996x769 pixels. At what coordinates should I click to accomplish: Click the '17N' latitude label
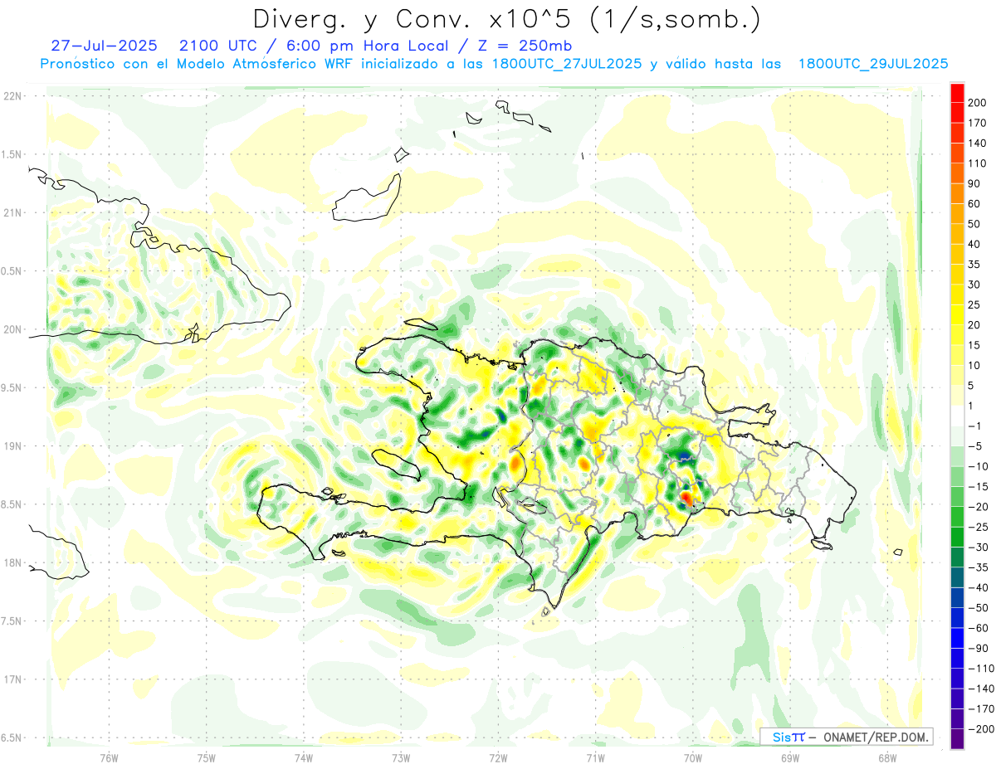[12, 679]
